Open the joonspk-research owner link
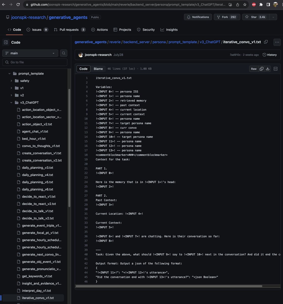Image resolution: width=283 pixels, height=304 pixels. point(28,17)
